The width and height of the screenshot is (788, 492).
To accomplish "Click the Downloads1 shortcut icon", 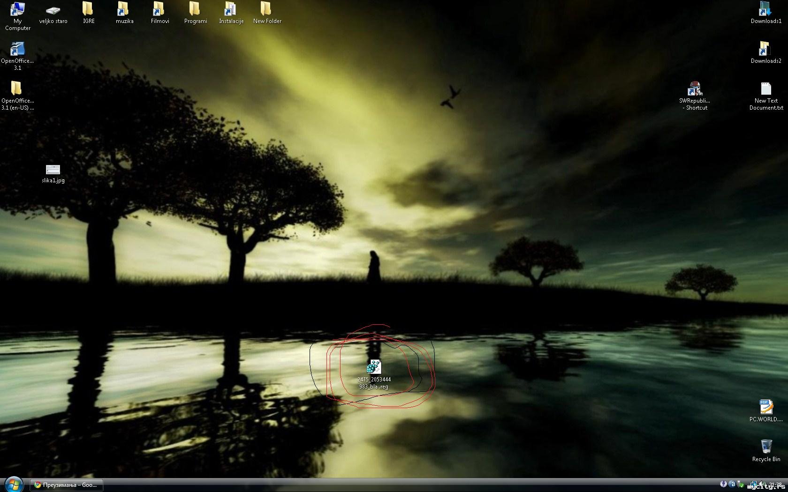I will [766, 13].
